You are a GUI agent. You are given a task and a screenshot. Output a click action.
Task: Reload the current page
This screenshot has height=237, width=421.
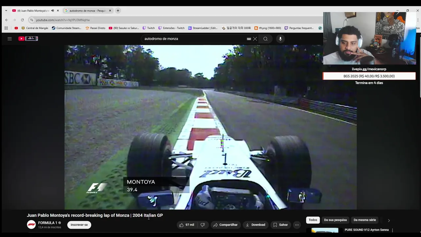click(22, 20)
